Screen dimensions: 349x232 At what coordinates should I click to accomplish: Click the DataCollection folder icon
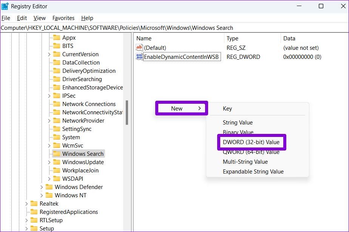pyautogui.click(x=57, y=63)
